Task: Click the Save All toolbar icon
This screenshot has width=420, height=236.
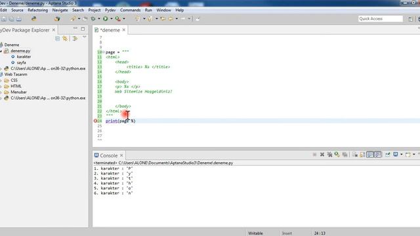Action: [11, 19]
